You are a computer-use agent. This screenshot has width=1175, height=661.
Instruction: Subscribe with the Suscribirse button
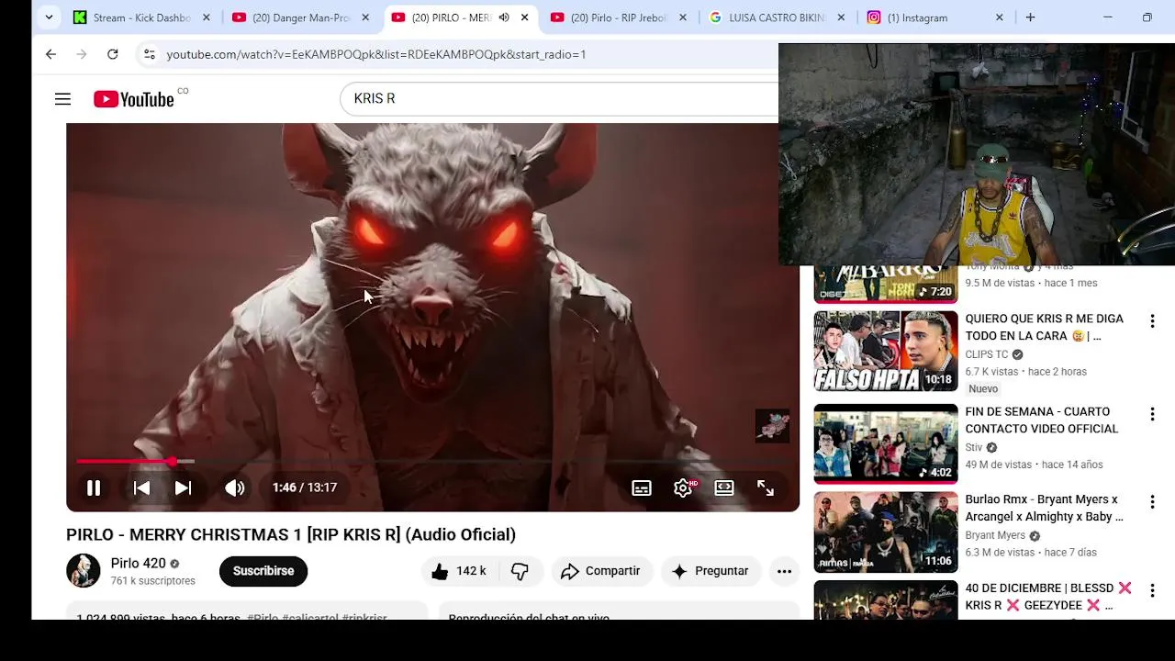tap(263, 571)
